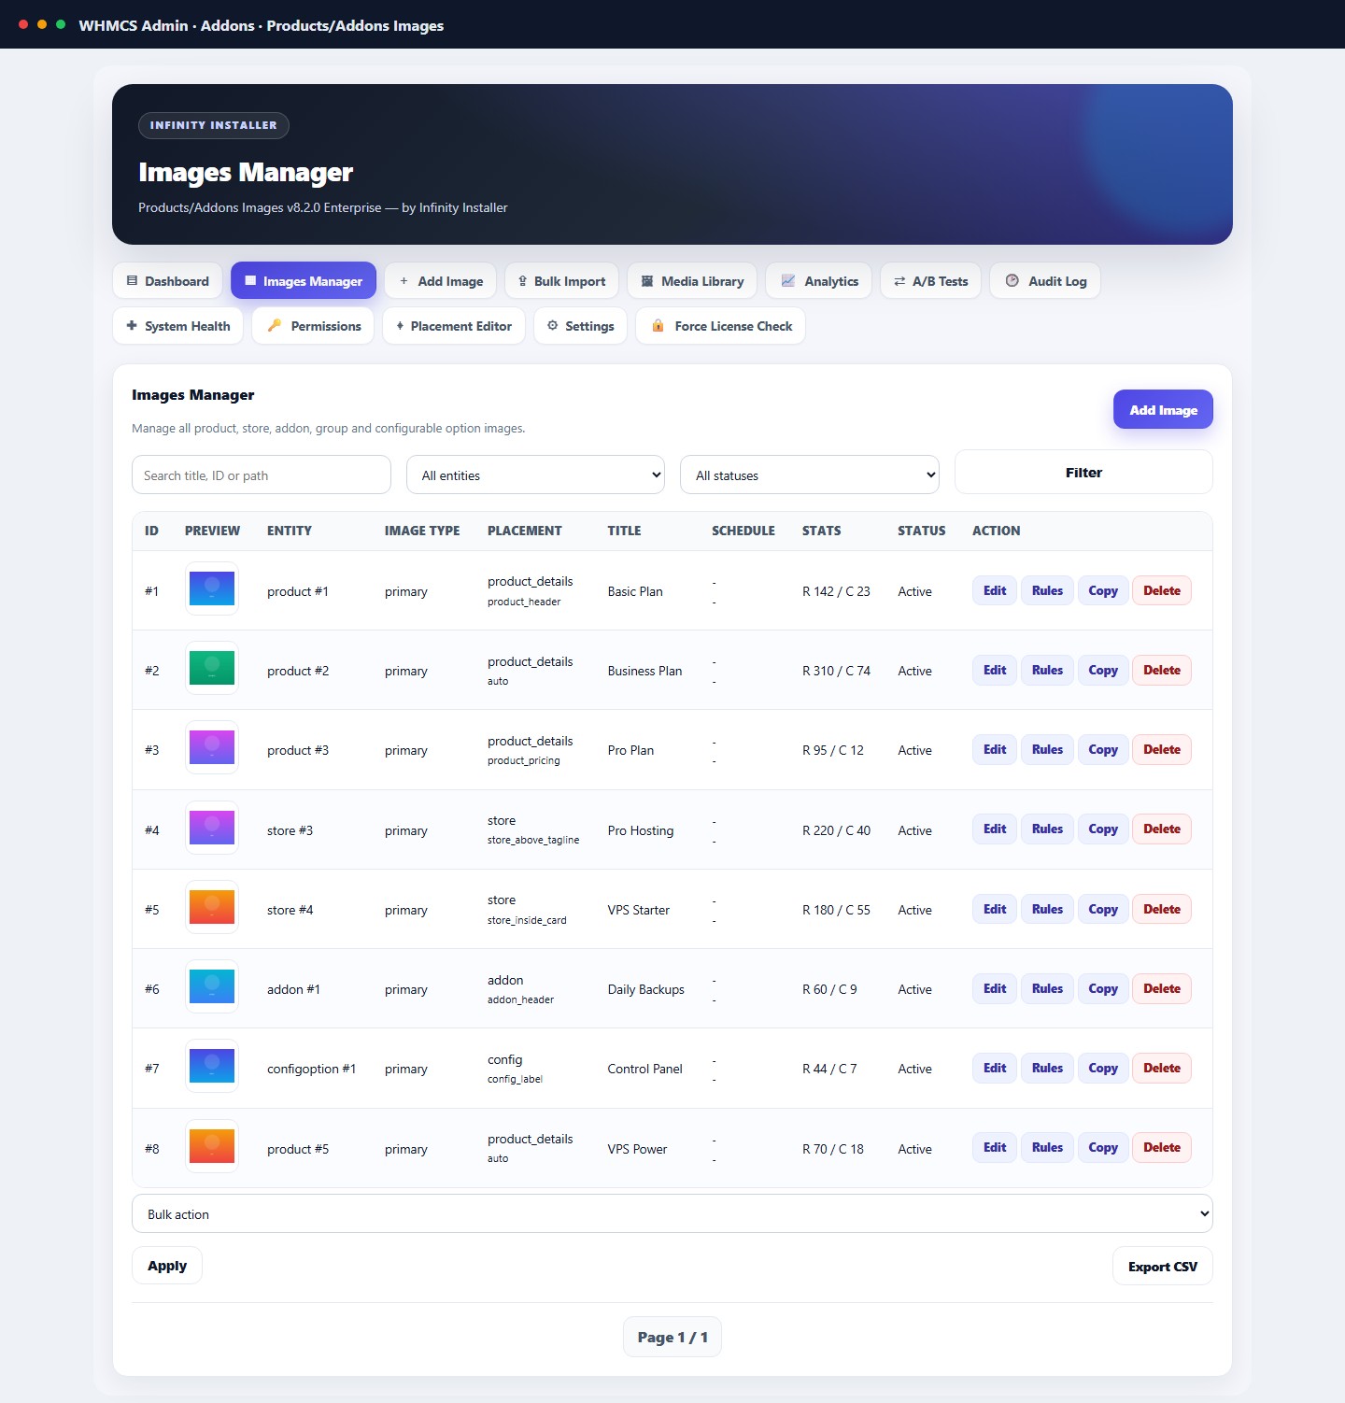The width and height of the screenshot is (1345, 1403).
Task: Edit the VPS Starter image
Action: [995, 909]
